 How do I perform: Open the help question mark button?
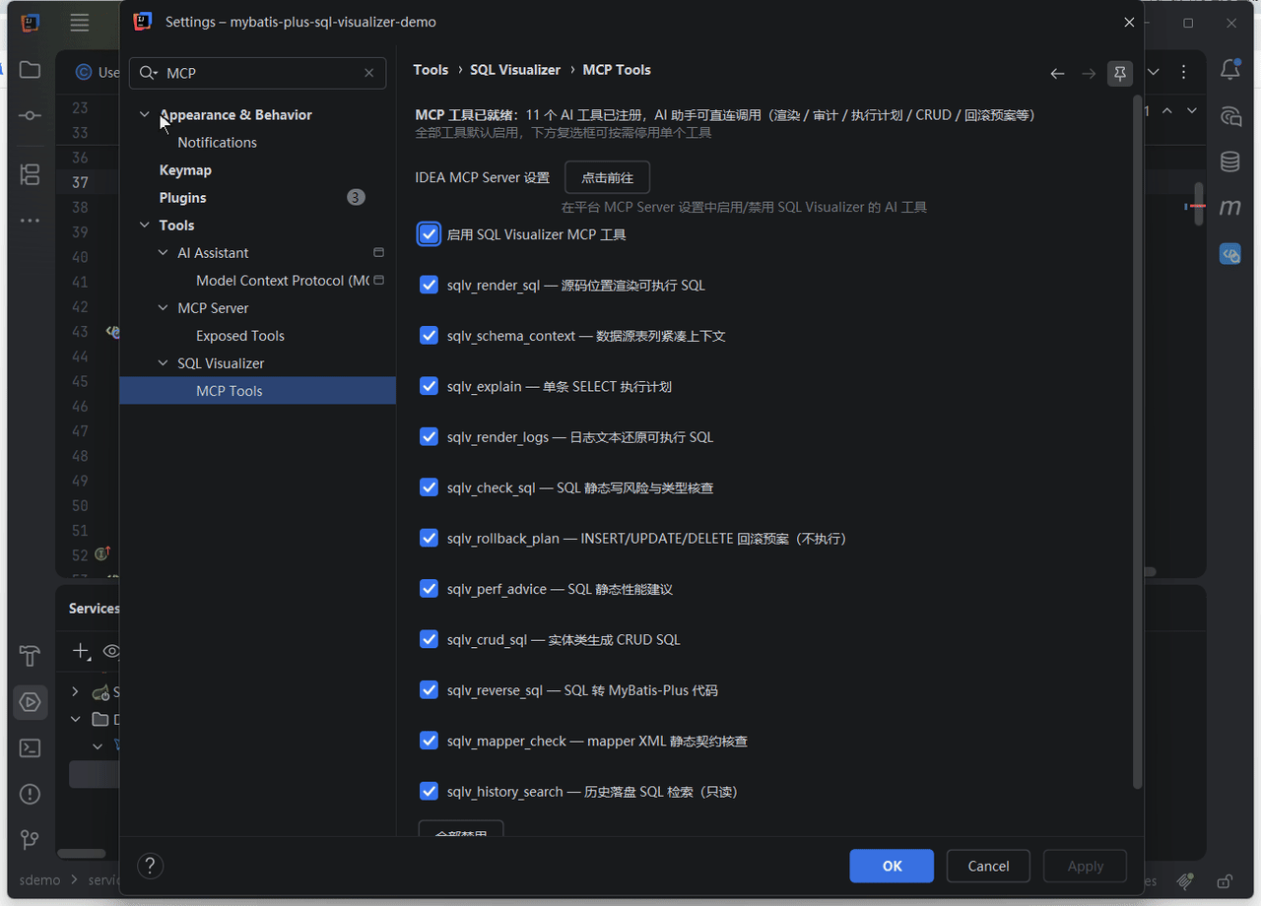(150, 866)
